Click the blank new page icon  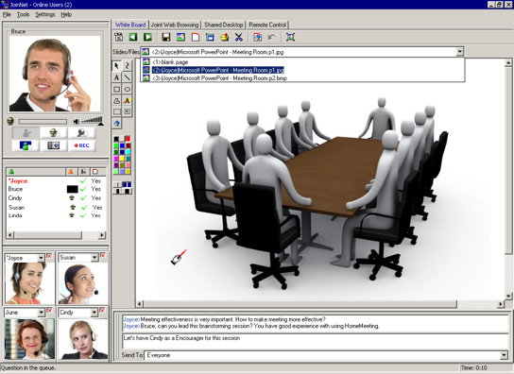pos(196,37)
